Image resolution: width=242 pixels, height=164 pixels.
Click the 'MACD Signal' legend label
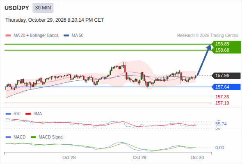tap(51, 137)
